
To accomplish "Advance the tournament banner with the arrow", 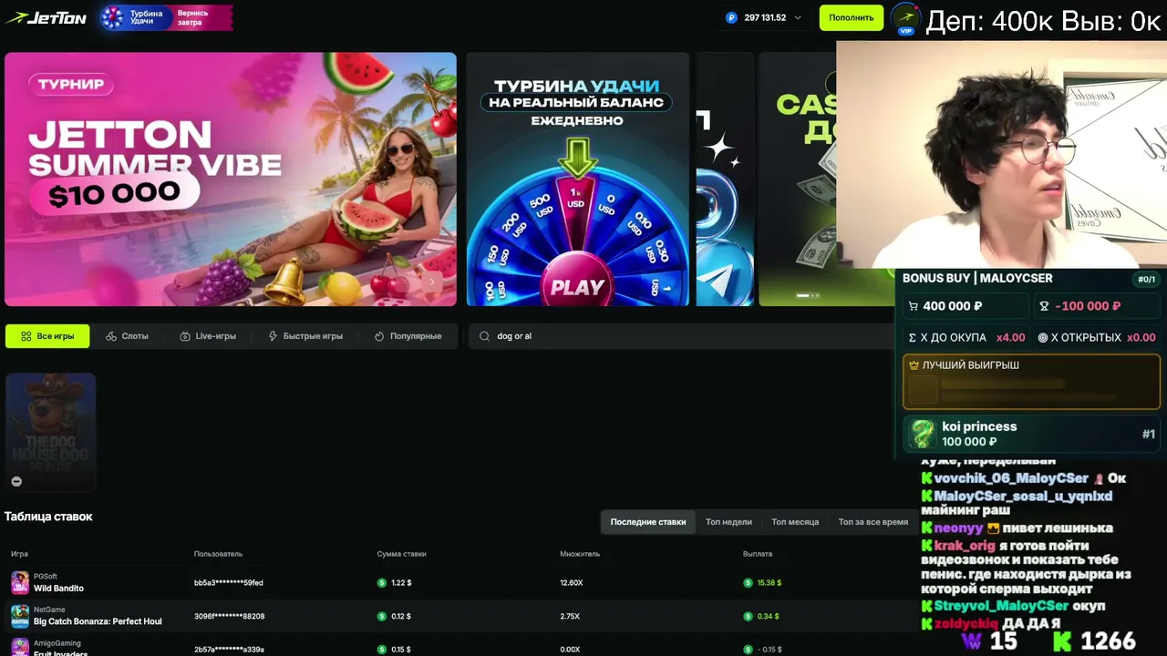I will pyautogui.click(x=432, y=282).
